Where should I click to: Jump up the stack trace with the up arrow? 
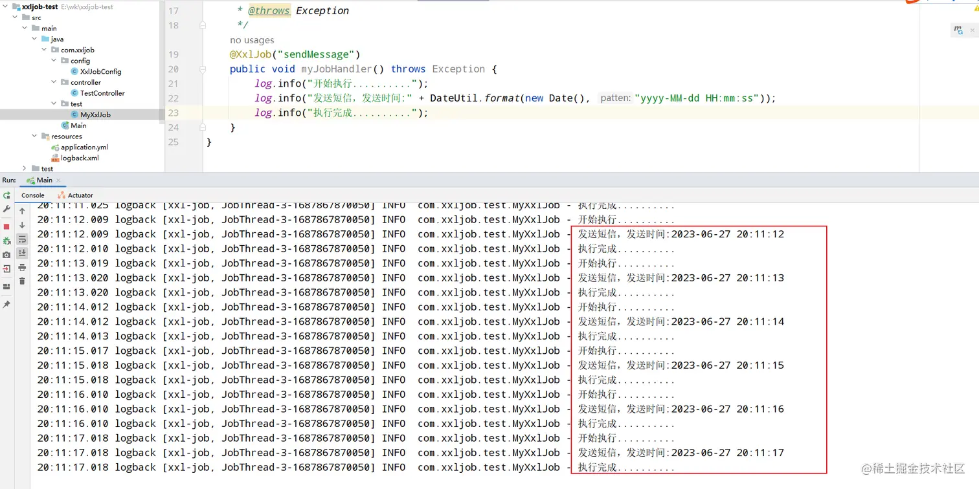(22, 211)
